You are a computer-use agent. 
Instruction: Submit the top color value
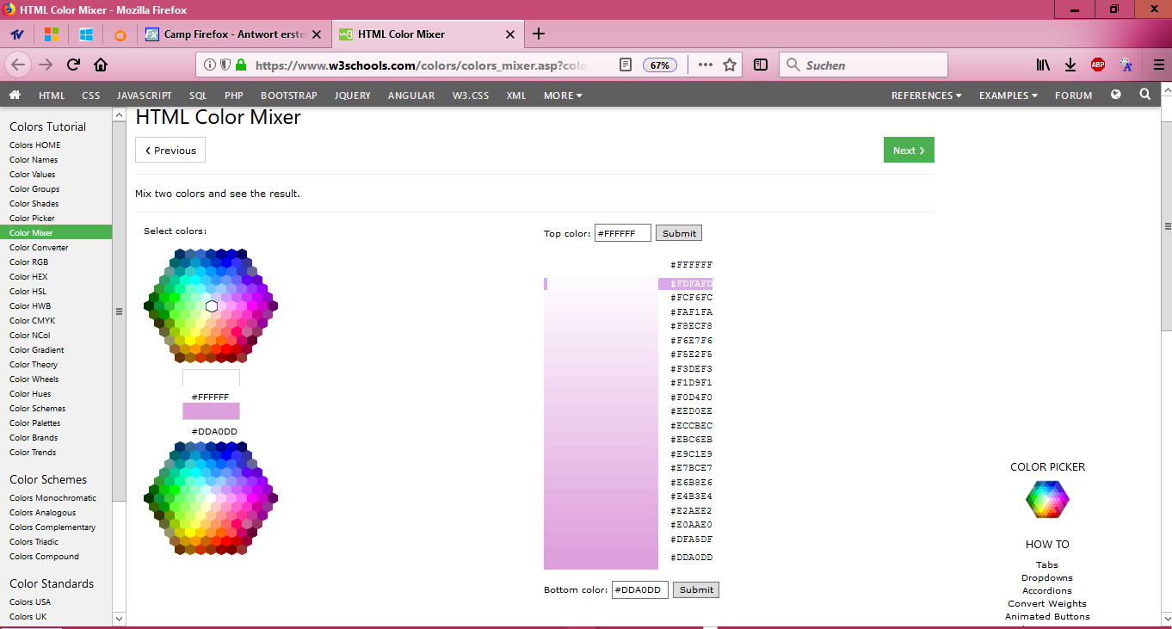click(x=679, y=233)
